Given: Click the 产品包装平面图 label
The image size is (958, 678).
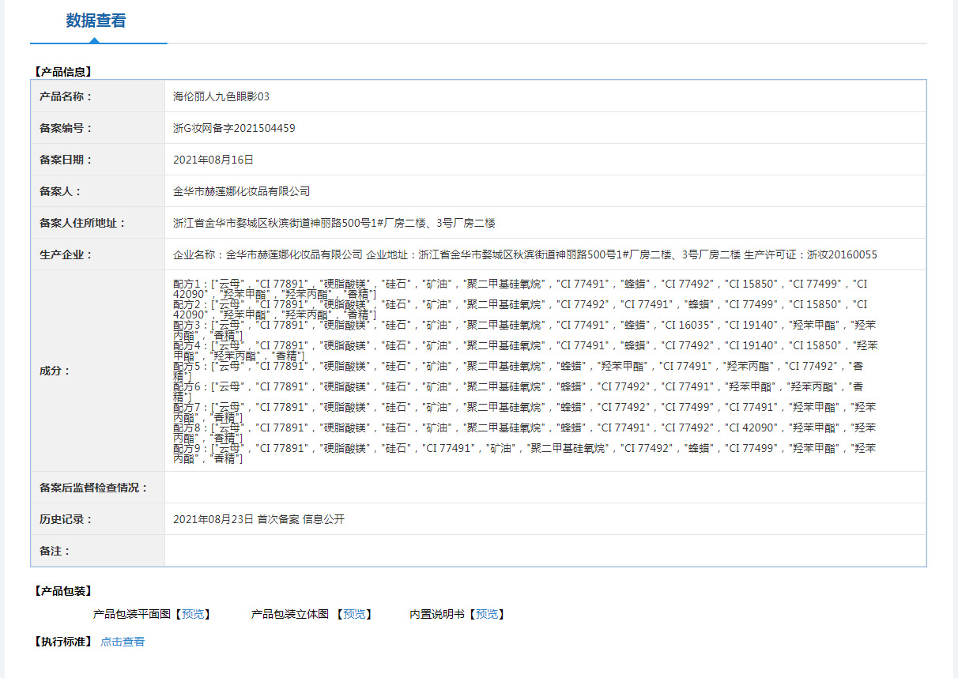Looking at the screenshot, I should 131,614.
